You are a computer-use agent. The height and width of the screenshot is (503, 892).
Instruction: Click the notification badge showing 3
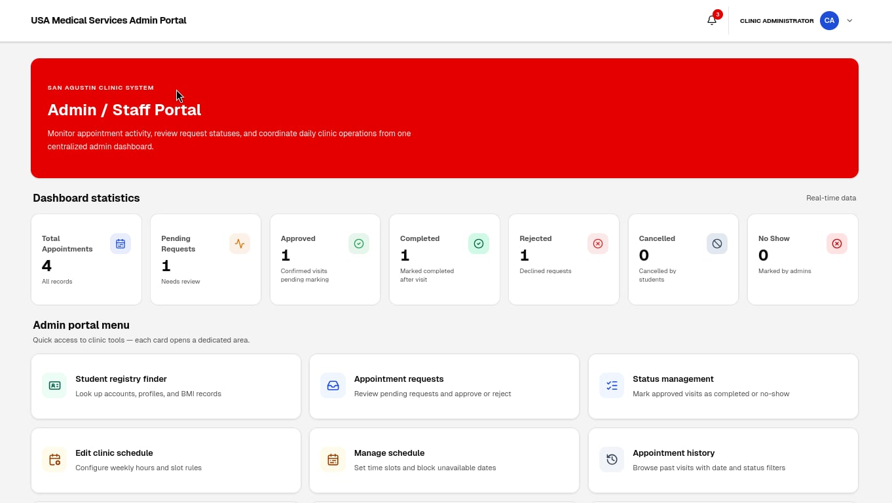point(718,14)
